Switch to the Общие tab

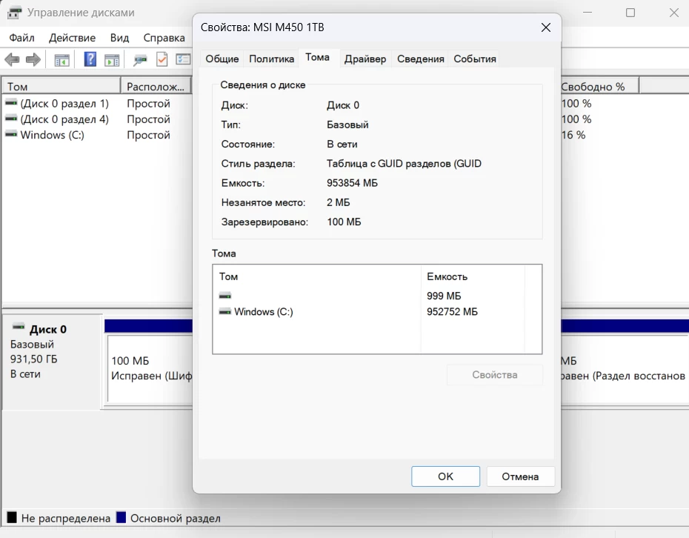coord(222,59)
